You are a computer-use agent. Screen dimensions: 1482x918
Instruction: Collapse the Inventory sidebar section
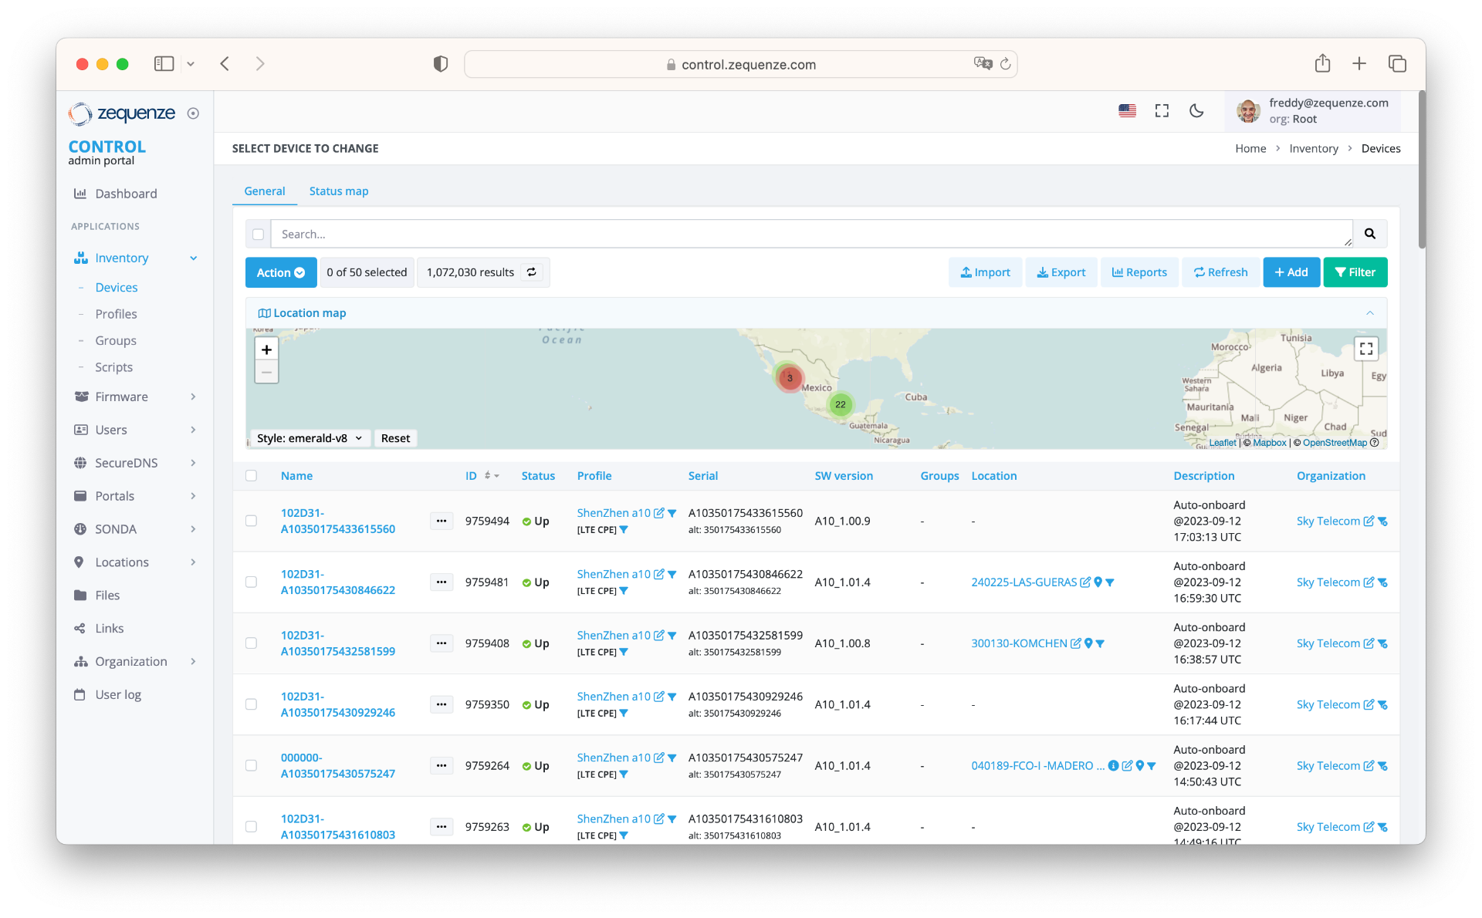tap(193, 258)
